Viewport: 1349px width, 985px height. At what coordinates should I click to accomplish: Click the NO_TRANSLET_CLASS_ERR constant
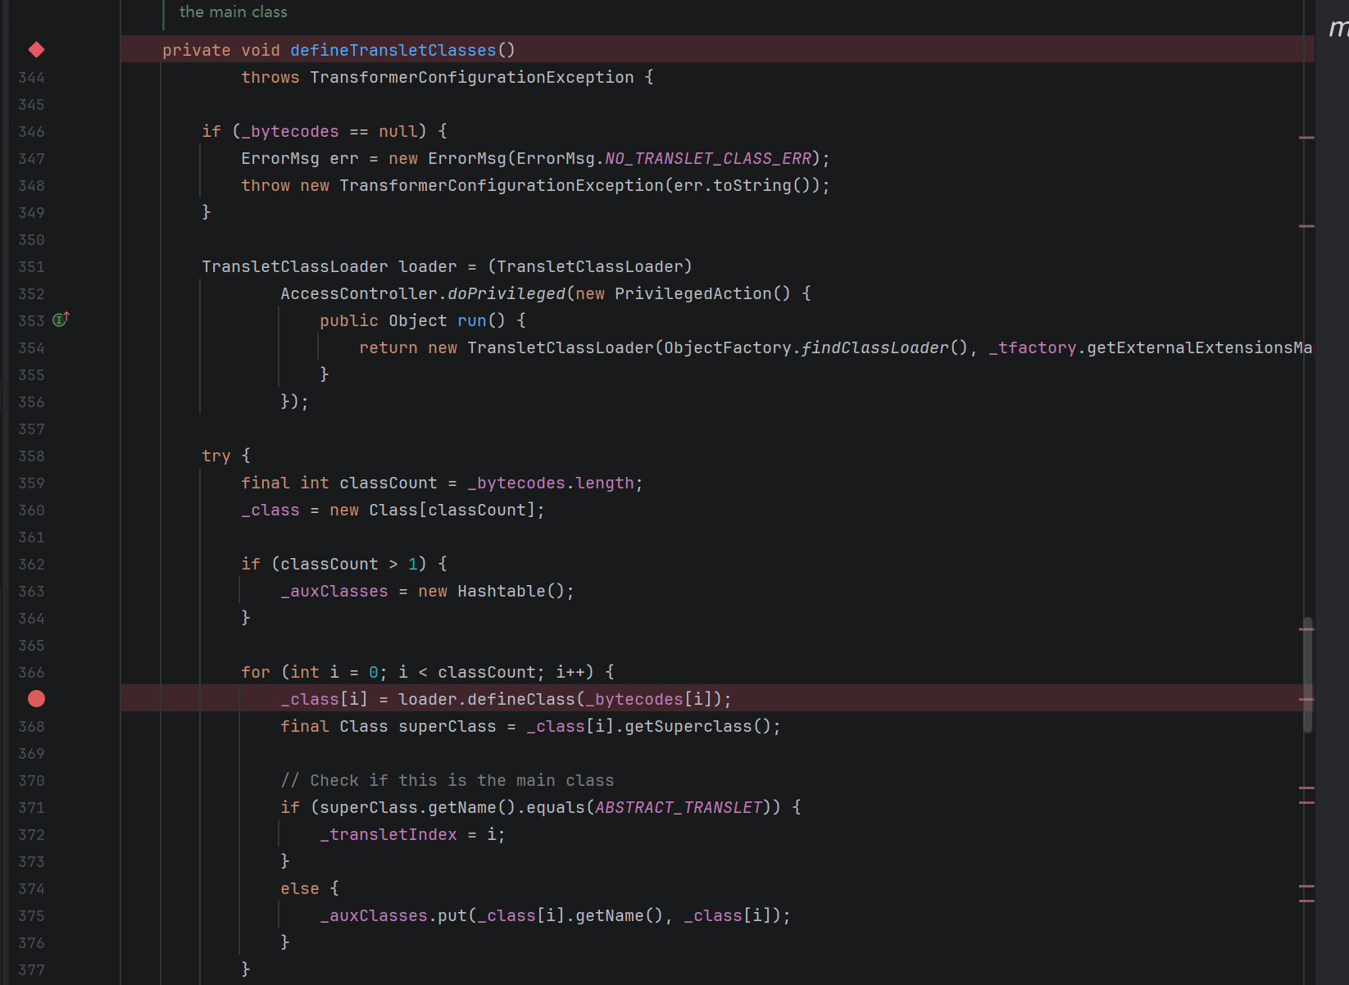pos(707,158)
